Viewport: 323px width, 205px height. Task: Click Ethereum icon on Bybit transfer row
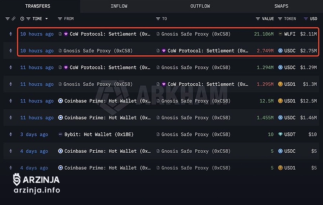11,134
